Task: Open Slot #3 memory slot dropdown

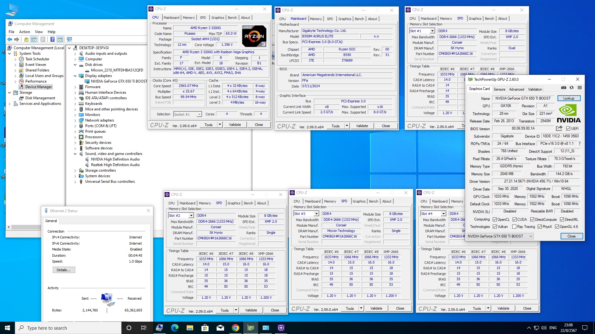Action: point(316,214)
